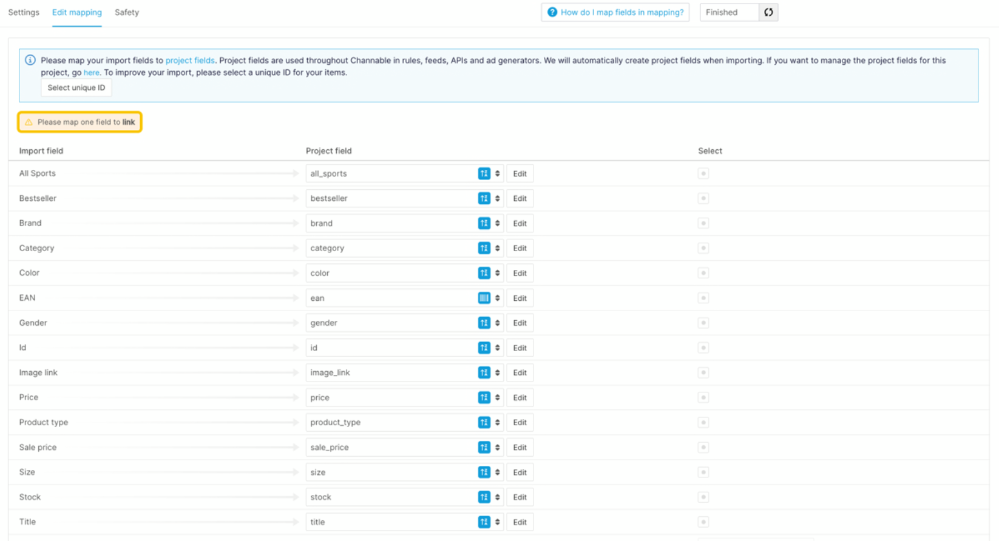Screen dimensions: 999x541
Task: Open the color project field dropdown
Action: 404,273
